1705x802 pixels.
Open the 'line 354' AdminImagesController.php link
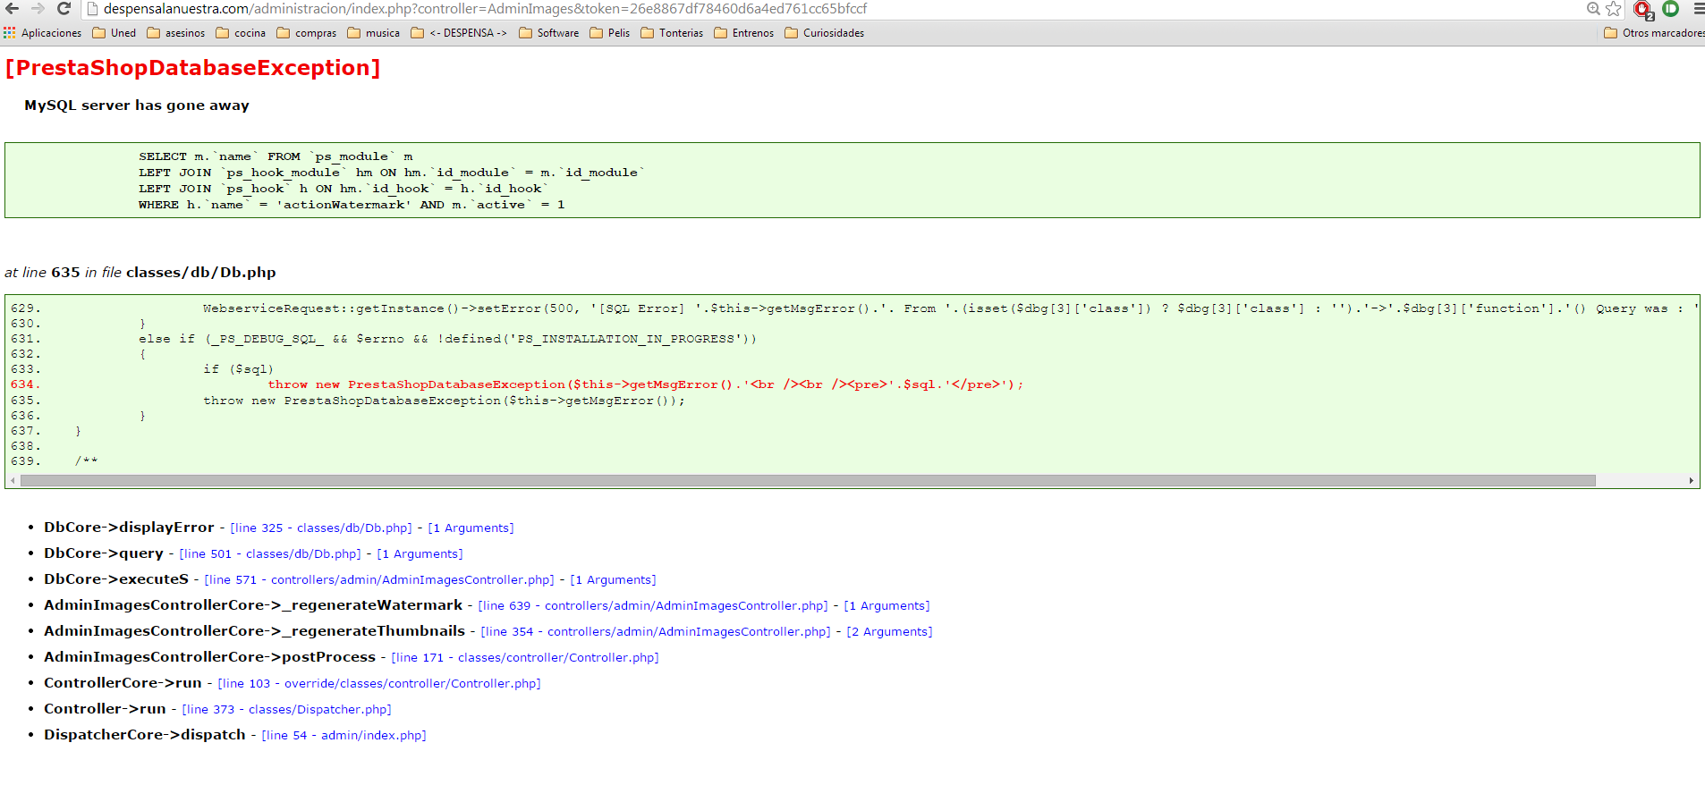pyautogui.click(x=656, y=632)
